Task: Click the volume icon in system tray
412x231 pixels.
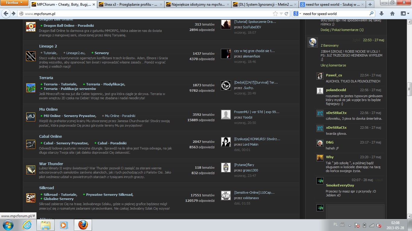Action: click(379, 225)
